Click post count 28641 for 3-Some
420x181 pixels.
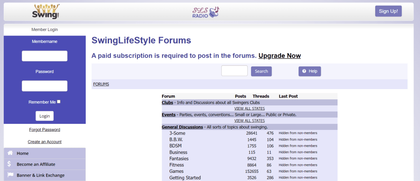(x=251, y=133)
